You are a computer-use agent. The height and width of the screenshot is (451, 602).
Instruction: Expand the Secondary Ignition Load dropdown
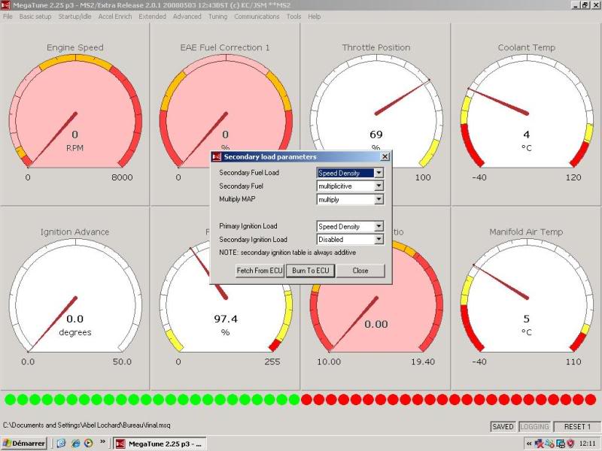(x=379, y=239)
